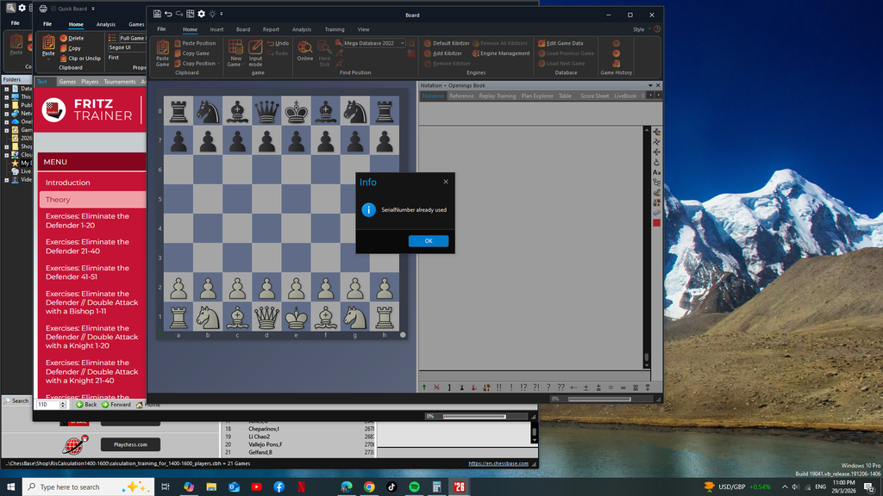This screenshot has height=496, width=883.
Task: Open the Mega Database 2022 dropdown
Action: coord(403,43)
